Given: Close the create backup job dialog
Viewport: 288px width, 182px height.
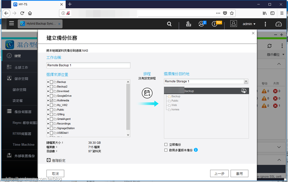Looking at the screenshot, I should point(253,33).
